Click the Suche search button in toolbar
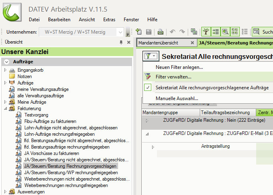This screenshot has height=195, width=273. click(x=263, y=32)
